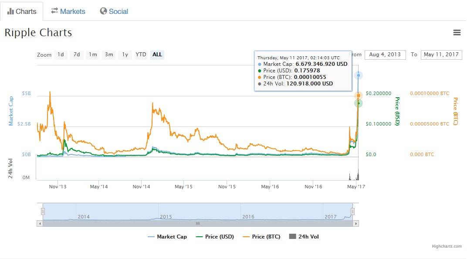Click the 2014 label in the navigator
467x259 pixels.
pyautogui.click(x=84, y=217)
